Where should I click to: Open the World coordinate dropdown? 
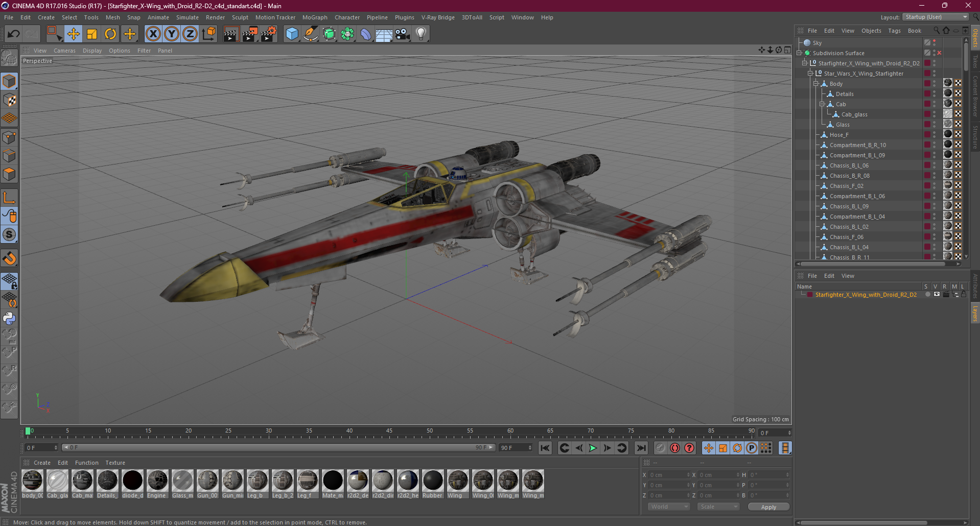coord(669,507)
